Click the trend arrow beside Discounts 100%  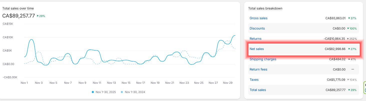click(x=348, y=28)
